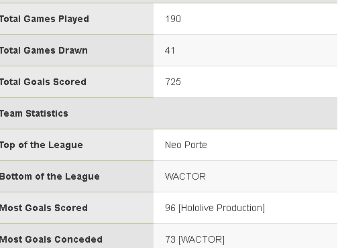
Task: Open the WACTOR bottom-of-league entry
Action: [185, 176]
